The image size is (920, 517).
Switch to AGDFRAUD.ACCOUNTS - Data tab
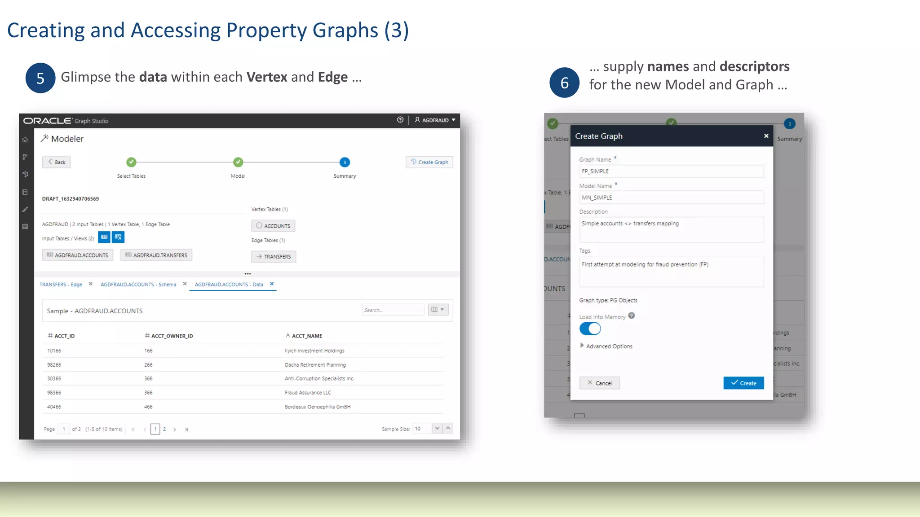pyautogui.click(x=229, y=285)
